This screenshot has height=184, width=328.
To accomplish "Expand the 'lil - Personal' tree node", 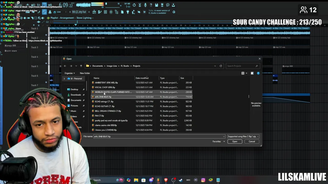I will (64, 79).
